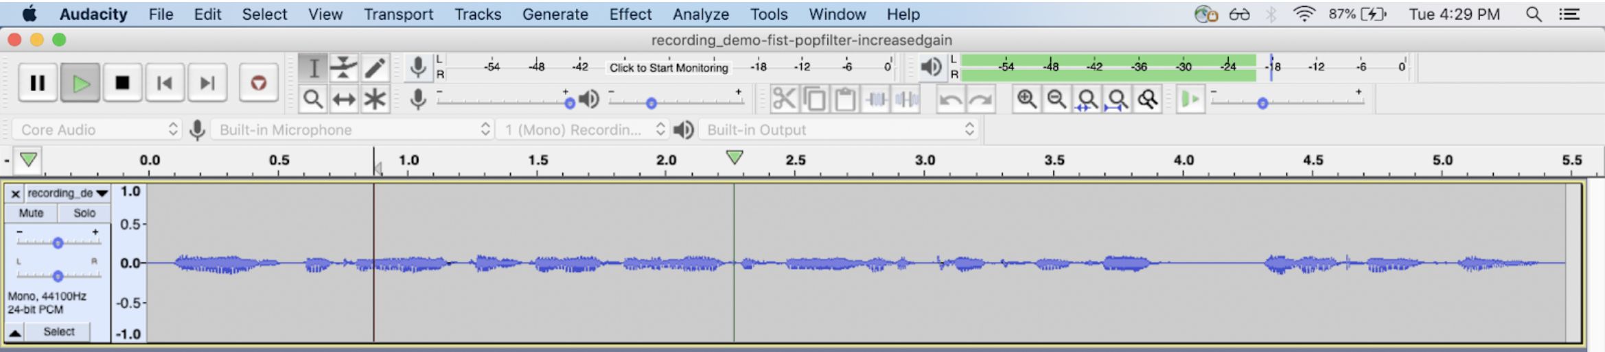Viewport: 1605px width, 352px height.
Task: Solo the recording_de track
Action: pyautogui.click(x=84, y=213)
